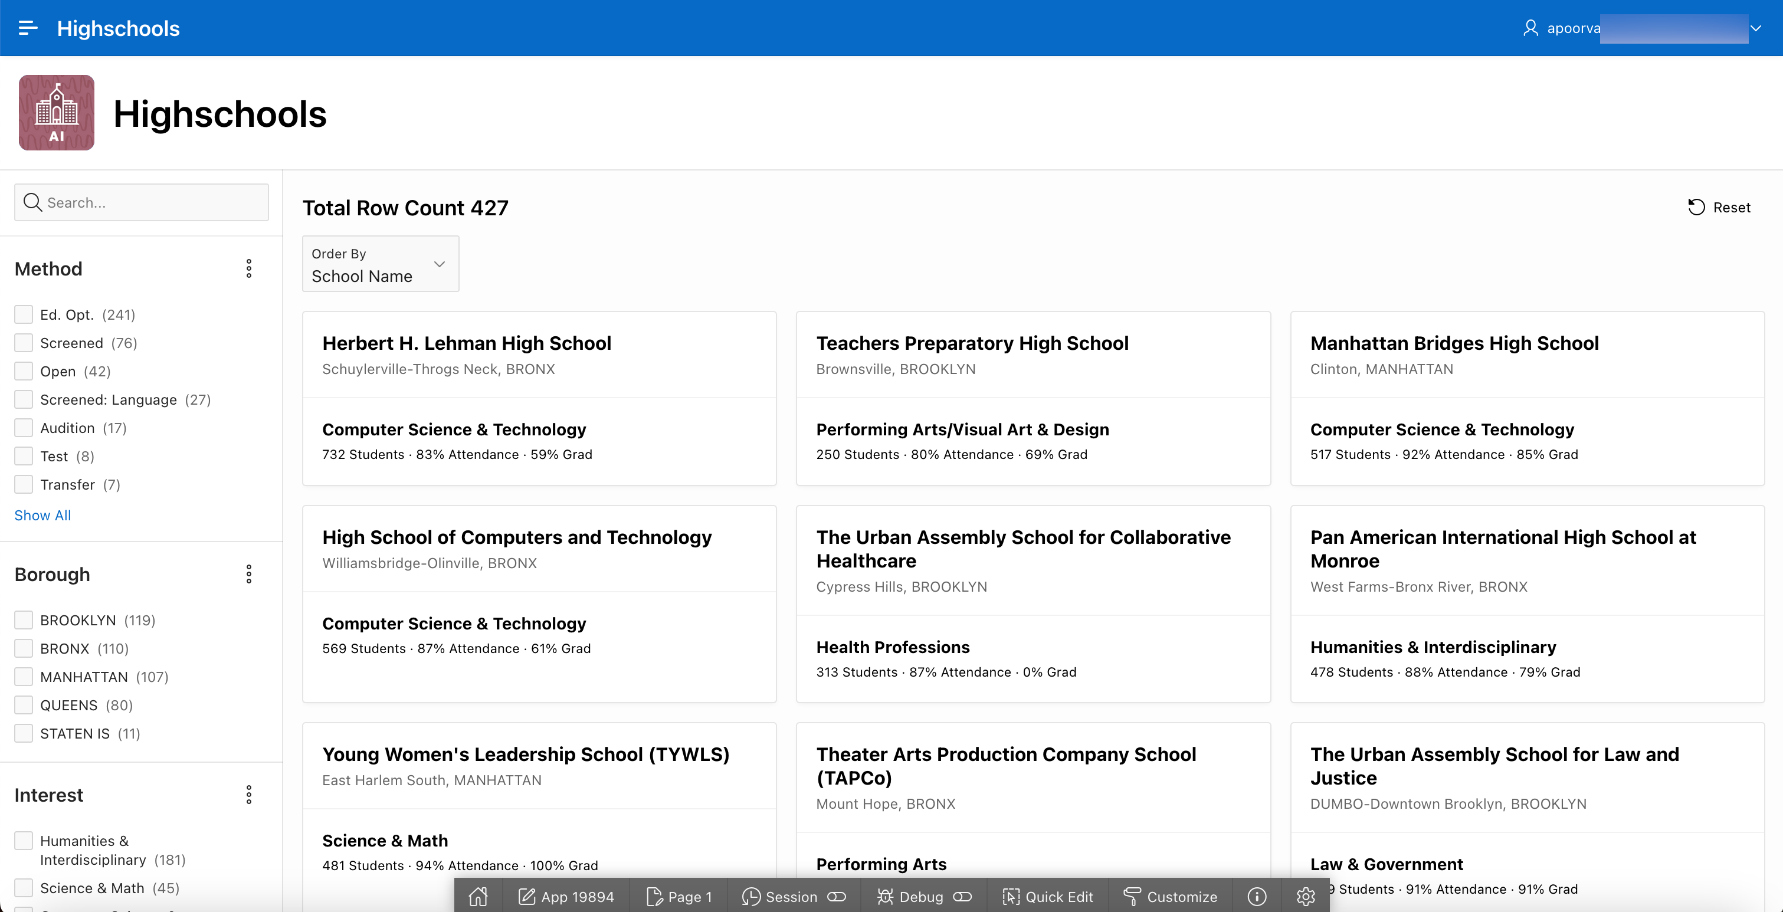Click the Total Row Count 427 heading

pyautogui.click(x=405, y=208)
